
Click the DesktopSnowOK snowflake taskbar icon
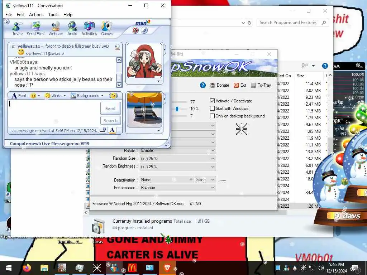click(97, 267)
